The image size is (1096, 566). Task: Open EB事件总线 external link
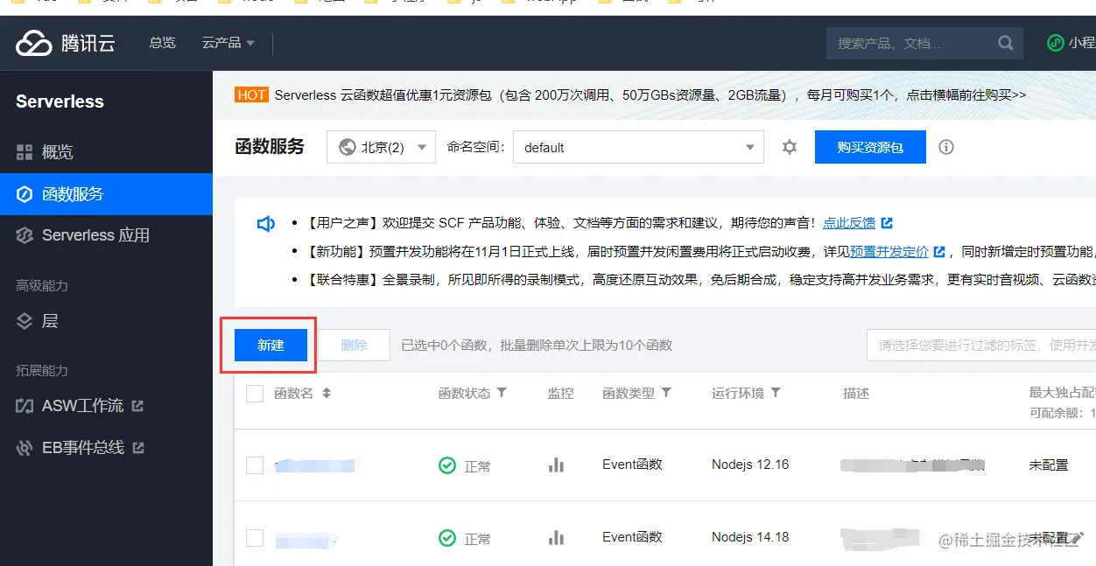click(x=106, y=448)
